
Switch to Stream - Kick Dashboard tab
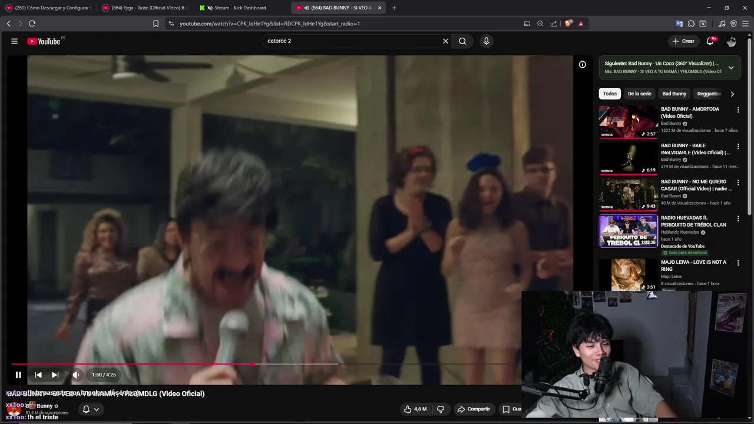[x=242, y=8]
